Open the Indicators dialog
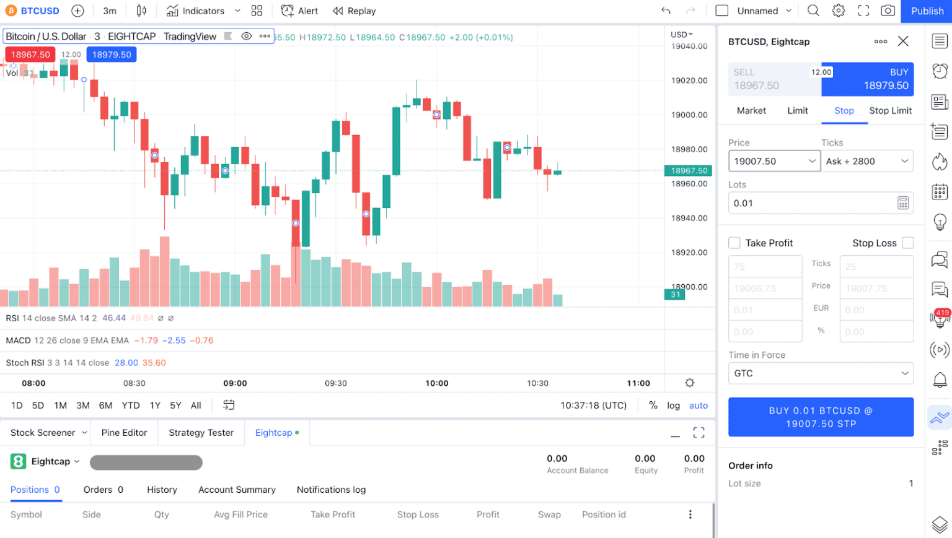Screen dimensions: 952x538 click(196, 11)
